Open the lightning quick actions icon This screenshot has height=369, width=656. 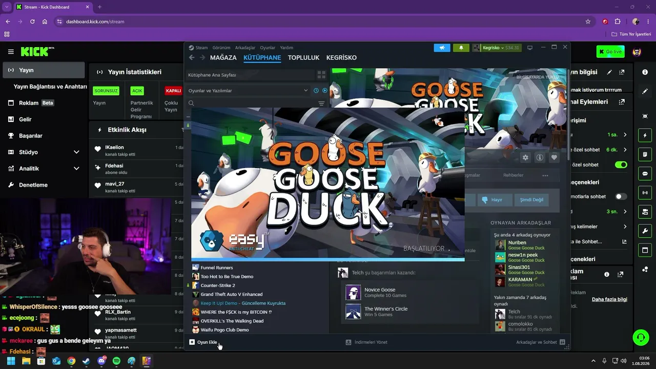click(x=645, y=135)
